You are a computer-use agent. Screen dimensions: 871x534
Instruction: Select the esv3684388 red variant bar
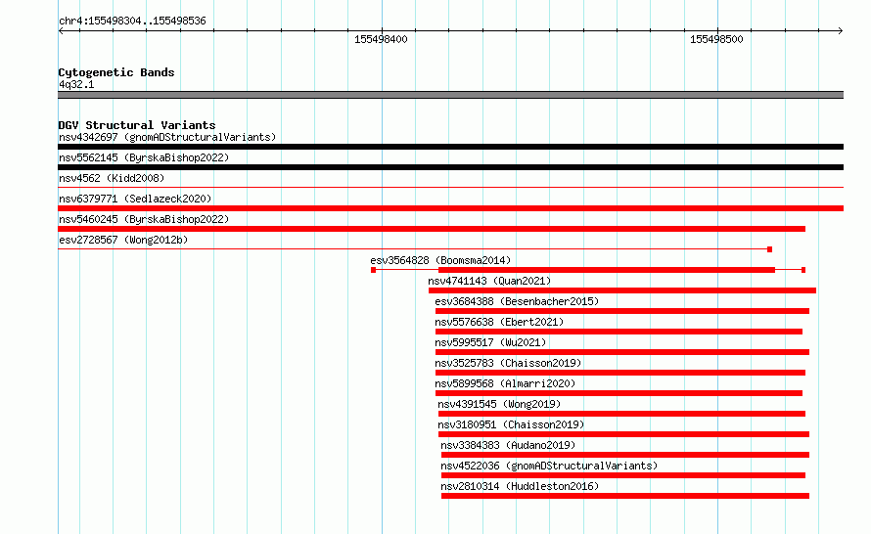point(622,311)
